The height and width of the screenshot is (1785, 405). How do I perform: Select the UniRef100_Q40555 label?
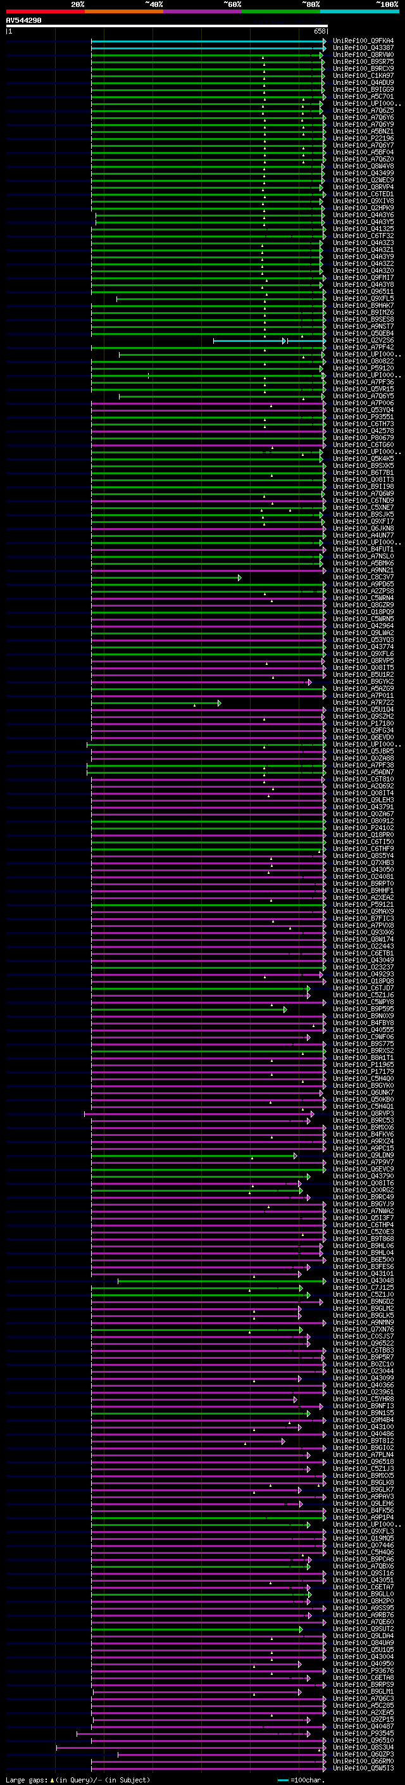click(363, 1030)
